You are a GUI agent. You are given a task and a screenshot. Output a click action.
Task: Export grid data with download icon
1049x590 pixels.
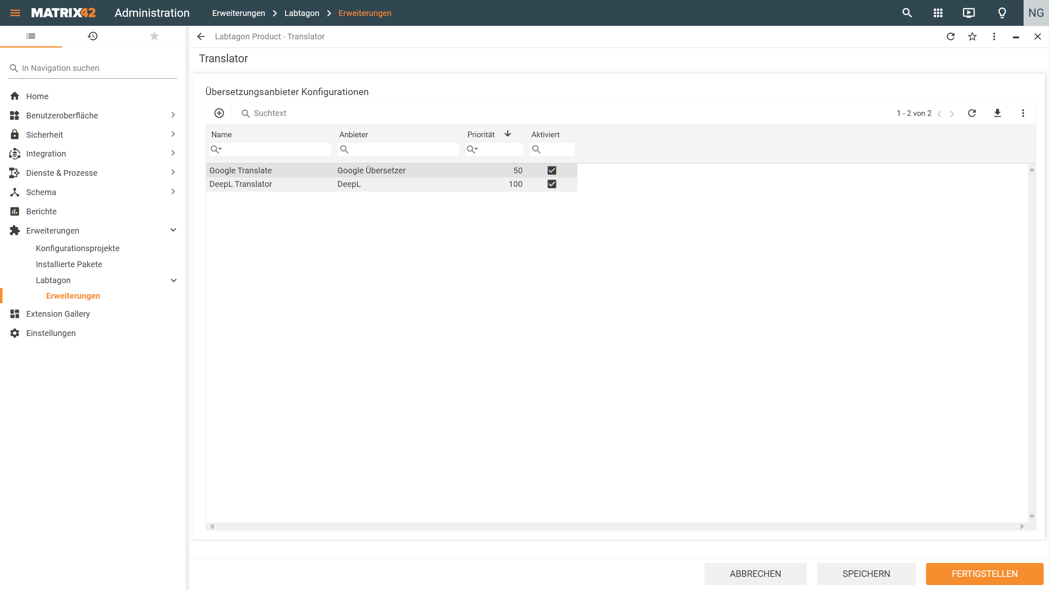point(997,113)
